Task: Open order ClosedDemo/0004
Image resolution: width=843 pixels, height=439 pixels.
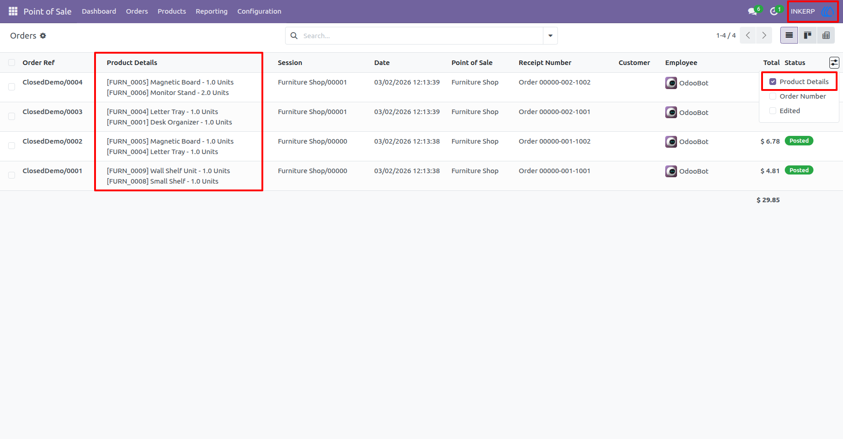Action: [53, 82]
